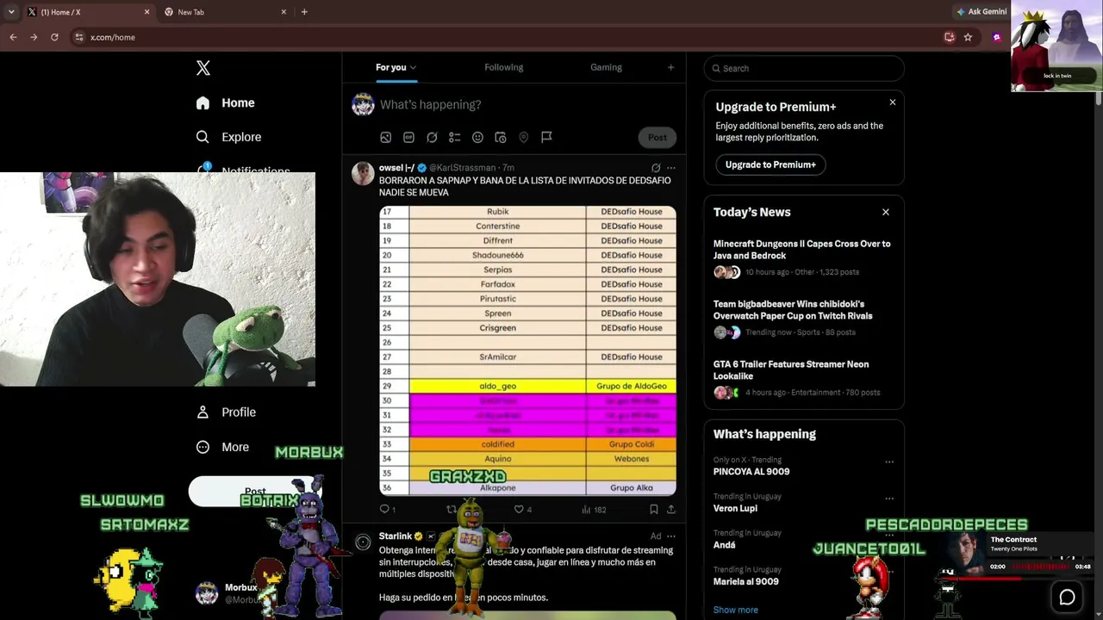Select the Home / X browser tab
This screenshot has height=620, width=1103.
[86, 12]
